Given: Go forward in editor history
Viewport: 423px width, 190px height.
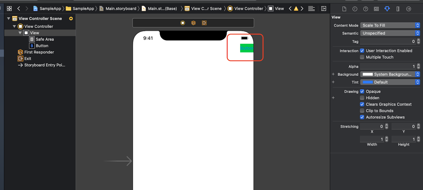Looking at the screenshot, I should pyautogui.click(x=27, y=8).
